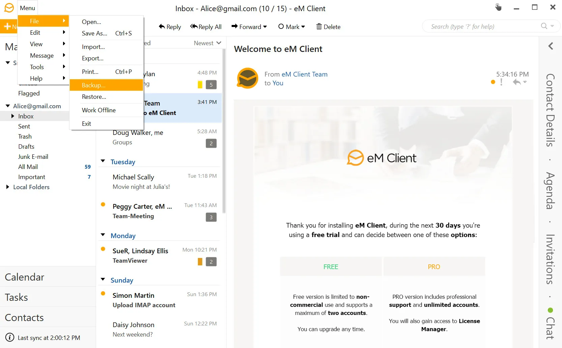
Task: Toggle unread dot on Simon Martin message
Action: coord(103,293)
